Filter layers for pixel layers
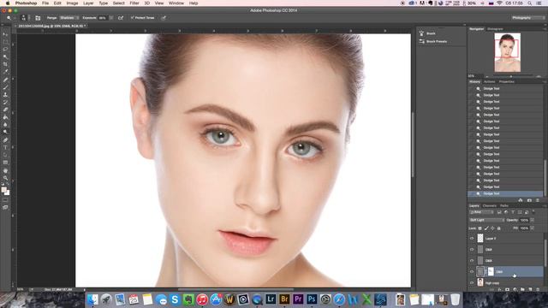The height and width of the screenshot is (308, 548). click(499, 212)
